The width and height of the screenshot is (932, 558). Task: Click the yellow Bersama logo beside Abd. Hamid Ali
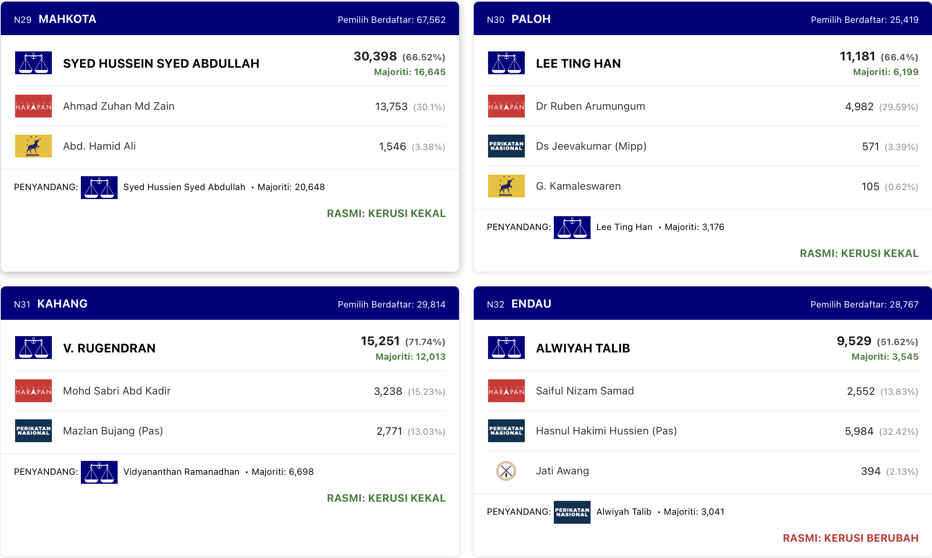33,146
